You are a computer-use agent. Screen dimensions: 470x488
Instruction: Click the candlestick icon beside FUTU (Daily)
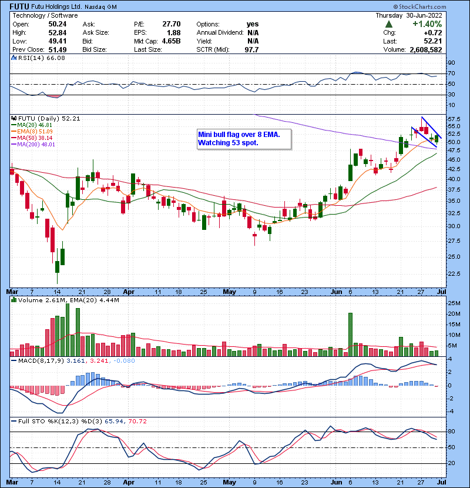[x=14, y=118]
